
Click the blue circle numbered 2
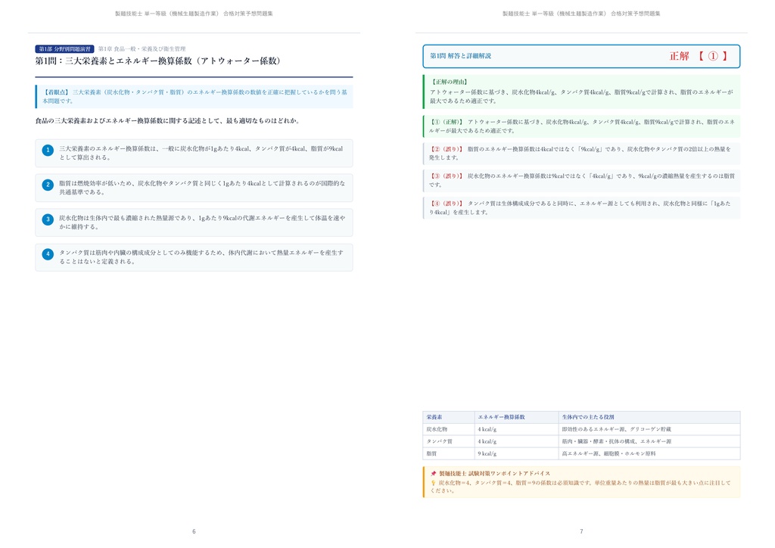tap(48, 185)
